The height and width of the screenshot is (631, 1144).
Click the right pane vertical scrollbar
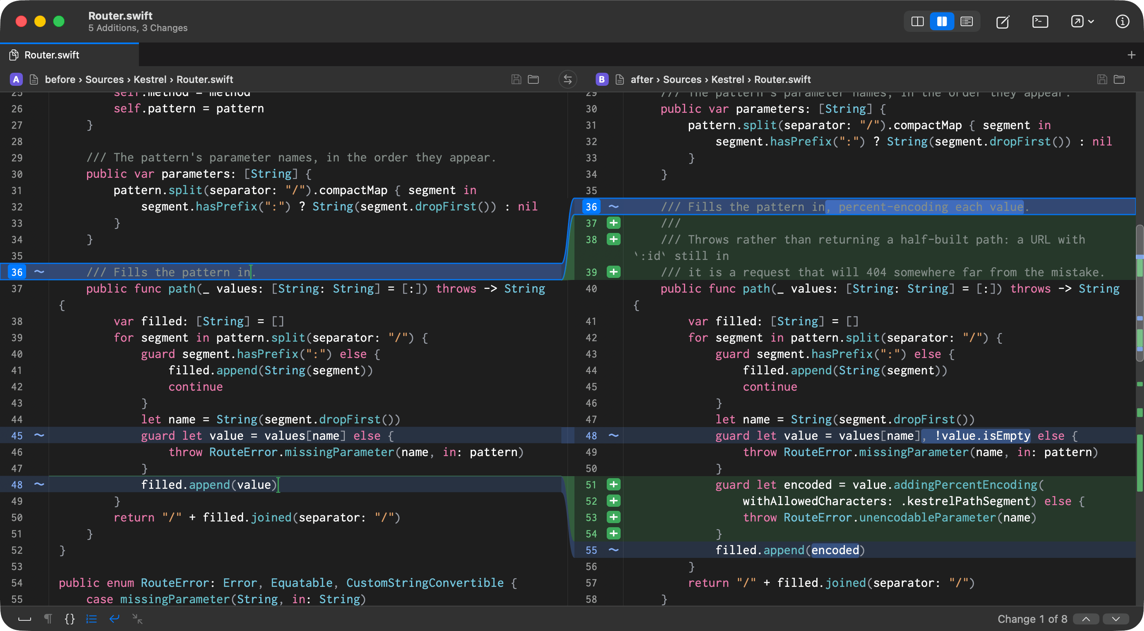pyautogui.click(x=1140, y=293)
